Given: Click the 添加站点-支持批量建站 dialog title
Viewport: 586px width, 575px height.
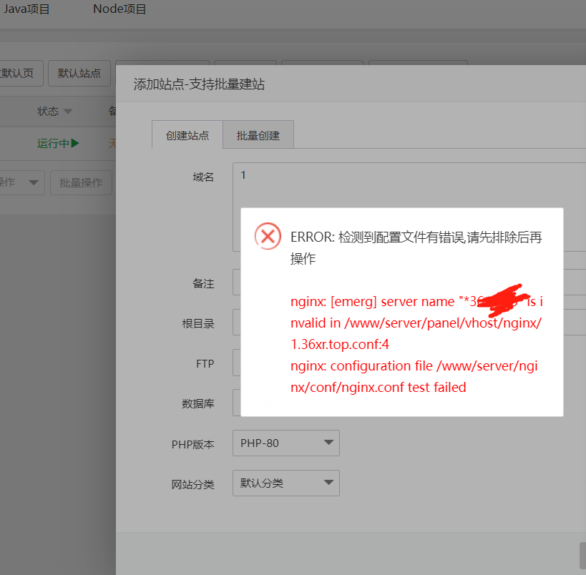Looking at the screenshot, I should click(x=199, y=84).
